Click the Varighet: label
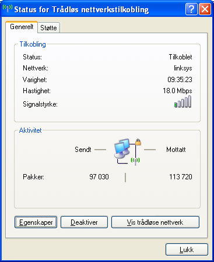The image size is (214, 262). pos(35,80)
